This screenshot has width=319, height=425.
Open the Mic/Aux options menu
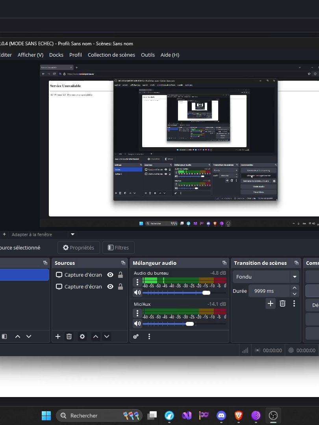click(x=137, y=313)
